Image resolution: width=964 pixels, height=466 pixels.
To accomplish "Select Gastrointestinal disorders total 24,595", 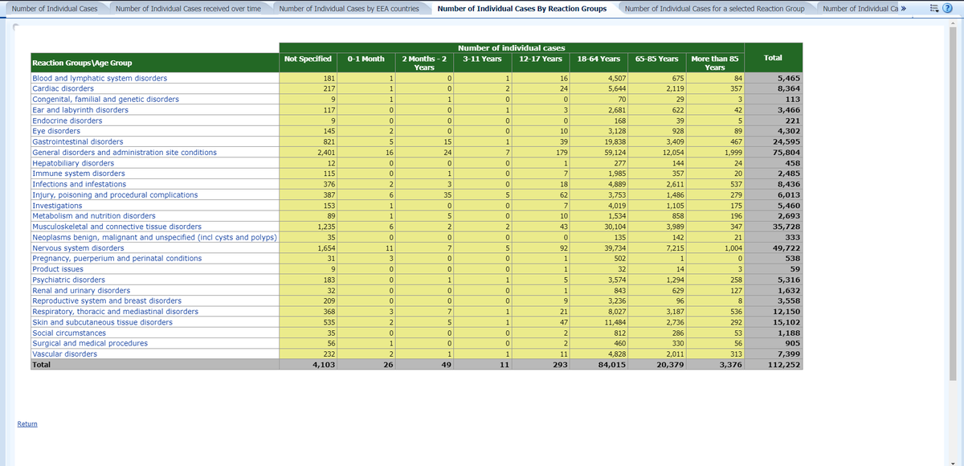I will point(774,141).
